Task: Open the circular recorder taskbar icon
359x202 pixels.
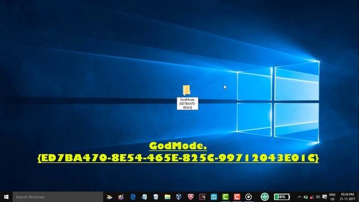Action: [x=248, y=197]
